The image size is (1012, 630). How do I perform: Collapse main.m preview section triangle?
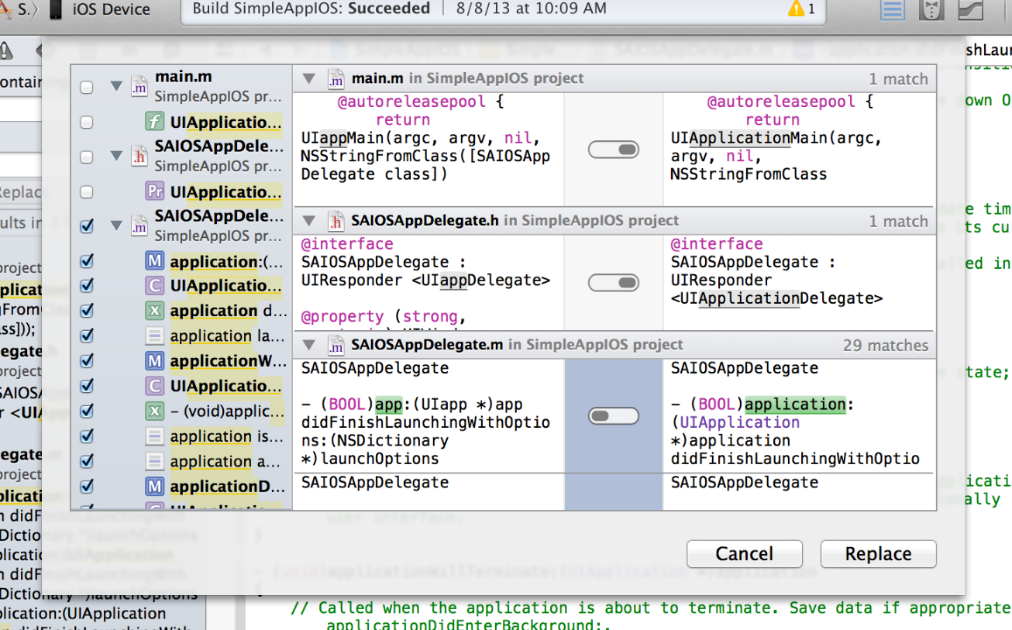pos(309,78)
